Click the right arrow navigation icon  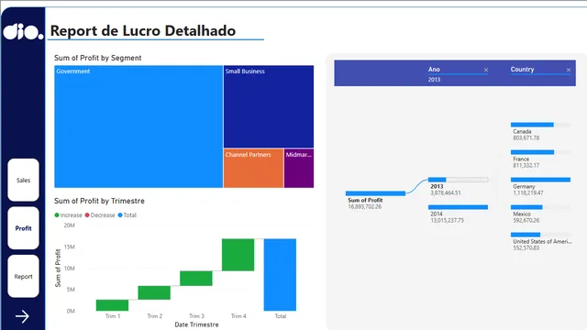[x=22, y=316]
